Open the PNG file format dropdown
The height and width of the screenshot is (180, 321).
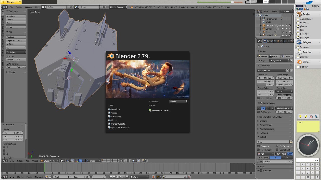pyautogui.click(x=265, y=154)
